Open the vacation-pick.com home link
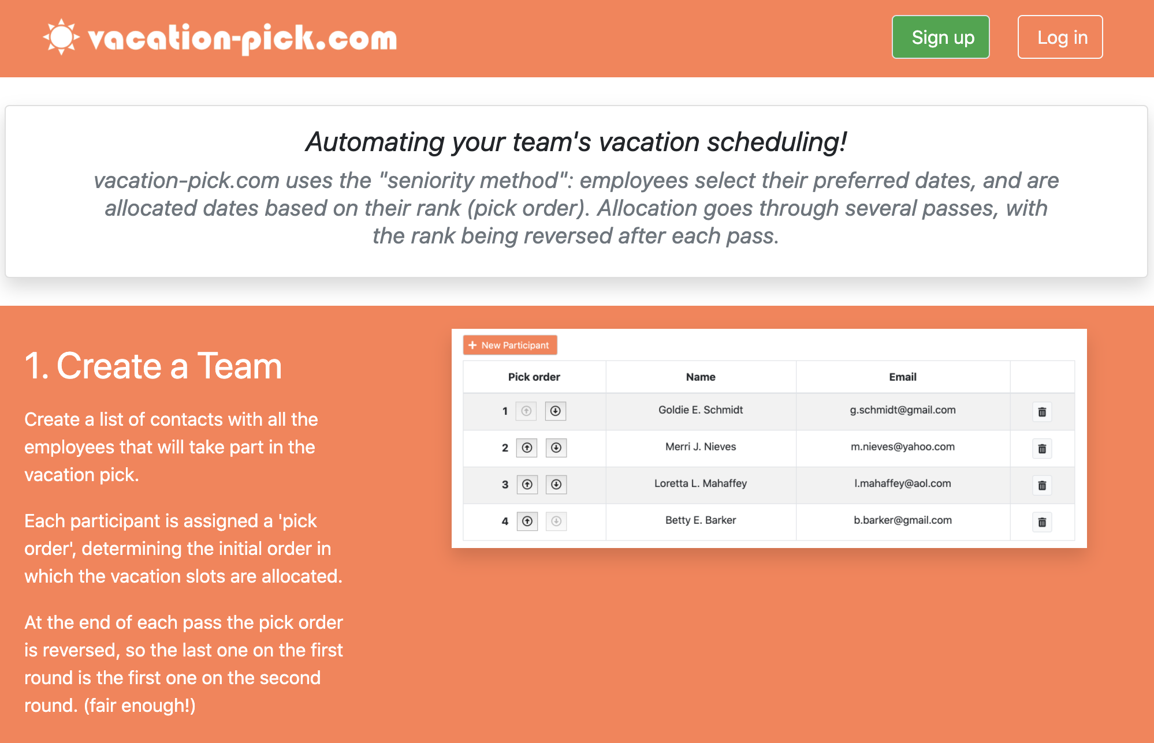 pos(242,39)
